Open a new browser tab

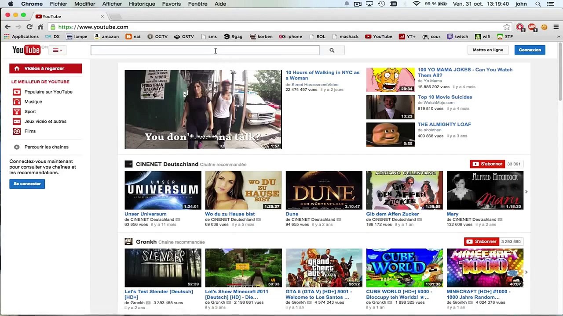click(115, 17)
